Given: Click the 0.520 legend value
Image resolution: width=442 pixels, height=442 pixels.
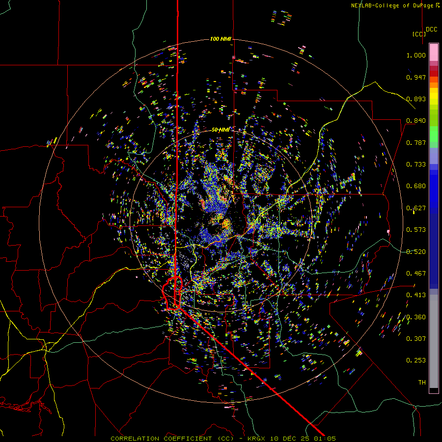Looking at the screenshot, I should tap(416, 252).
